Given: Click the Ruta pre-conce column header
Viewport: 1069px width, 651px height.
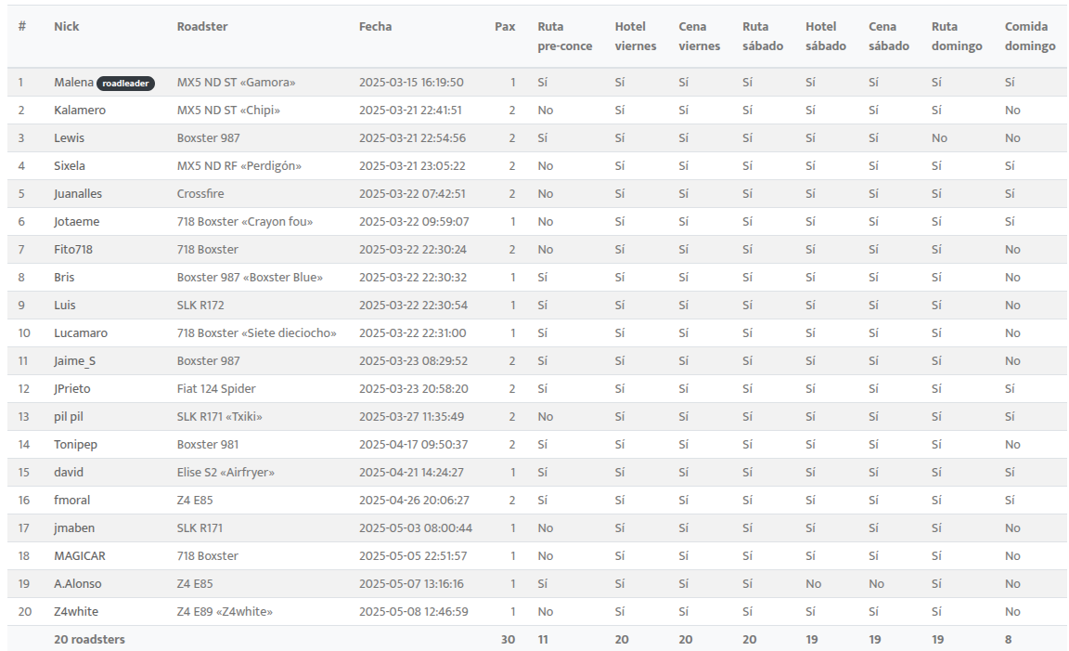Looking at the screenshot, I should tap(565, 36).
